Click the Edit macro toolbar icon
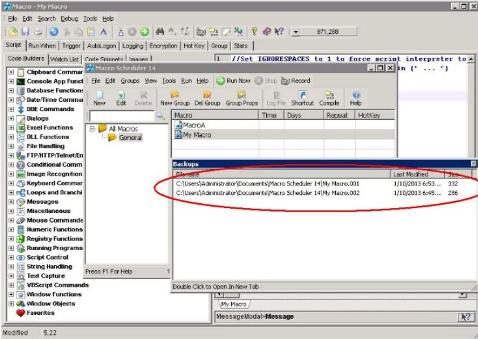Image resolution: width=478 pixels, height=339 pixels. [x=121, y=98]
